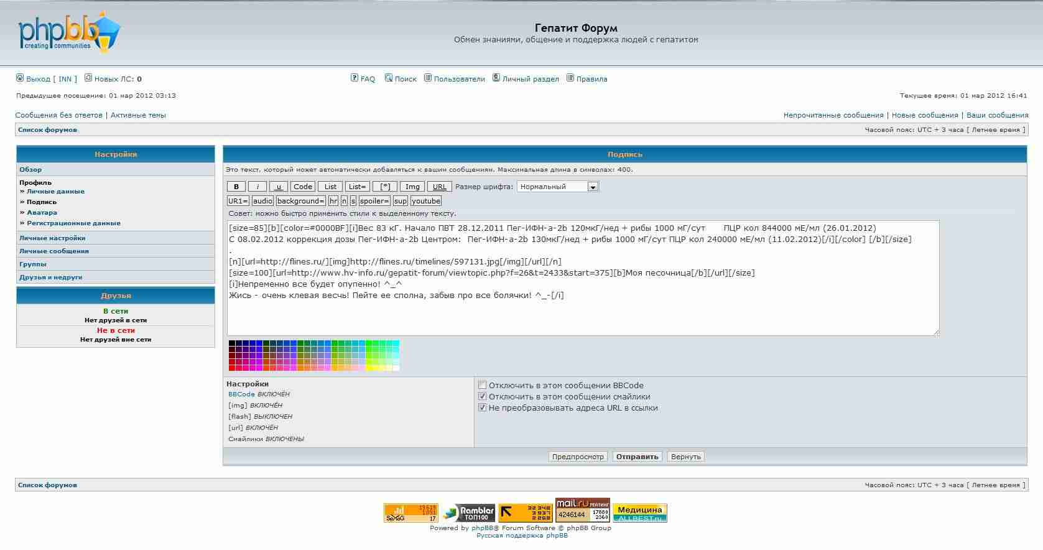1043x550 pixels.
Task: Insert URL BBCode tag
Action: tap(440, 187)
